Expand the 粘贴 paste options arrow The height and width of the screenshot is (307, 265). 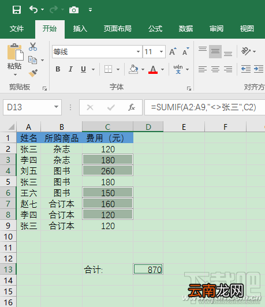pyautogui.click(x=15, y=74)
